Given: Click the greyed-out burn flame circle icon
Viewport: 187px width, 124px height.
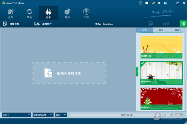Looking at the screenshot, I should 150,24.
